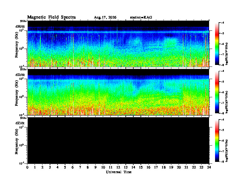The width and height of the screenshot is (249, 192).
Task: Click the dD/dt panel label
Action: pos(20,75)
